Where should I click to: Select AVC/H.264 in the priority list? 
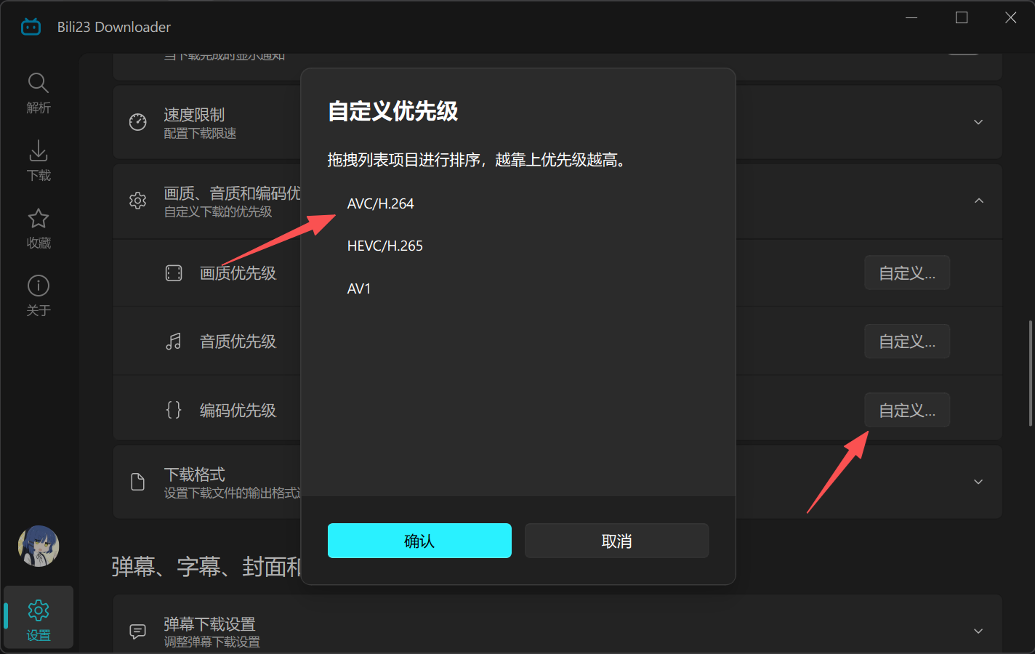click(x=380, y=203)
